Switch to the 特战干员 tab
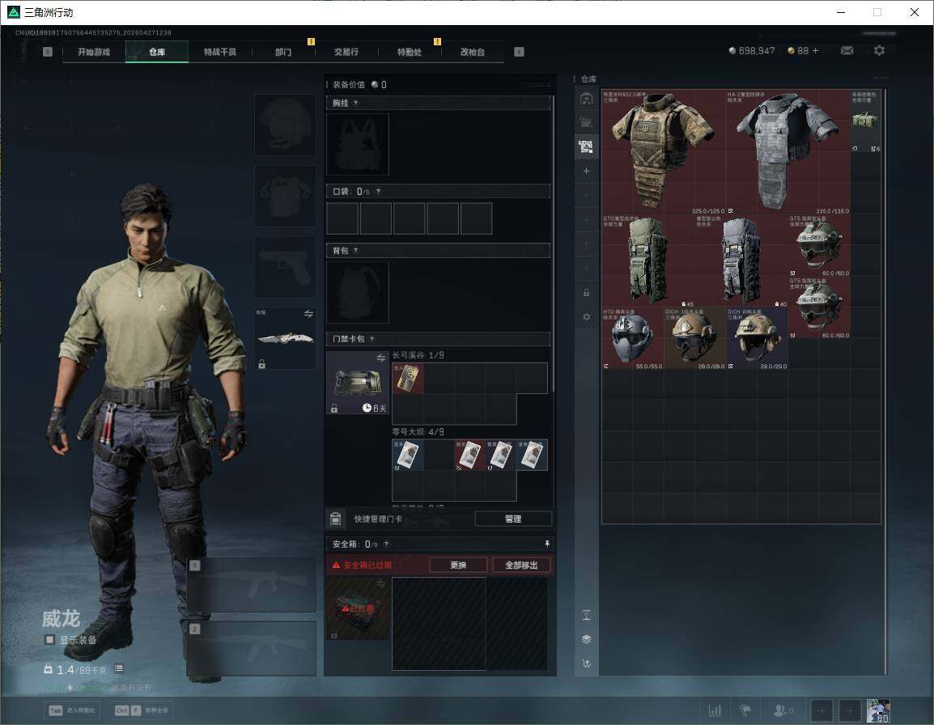Screen dimensions: 934x725 [x=220, y=52]
